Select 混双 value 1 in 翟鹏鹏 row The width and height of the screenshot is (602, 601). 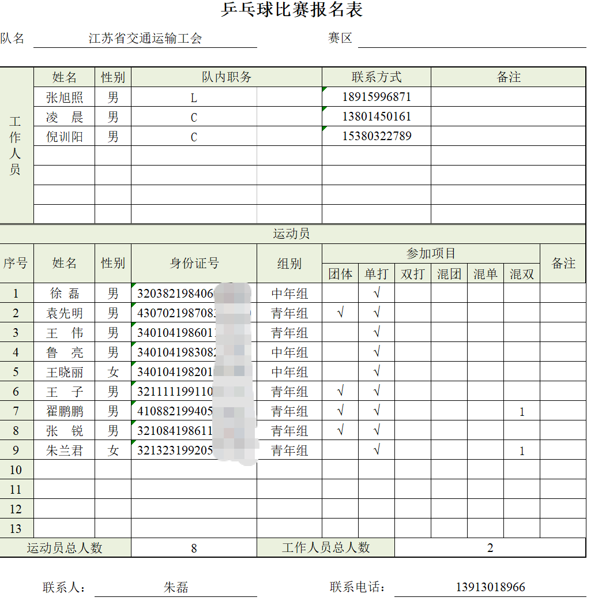point(522,412)
